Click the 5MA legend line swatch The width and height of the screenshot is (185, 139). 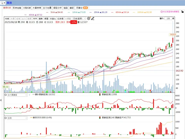pos(47,12)
